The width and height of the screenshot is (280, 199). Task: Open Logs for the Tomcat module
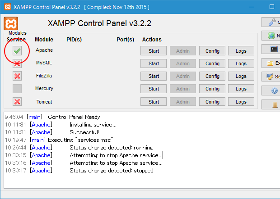(x=241, y=102)
